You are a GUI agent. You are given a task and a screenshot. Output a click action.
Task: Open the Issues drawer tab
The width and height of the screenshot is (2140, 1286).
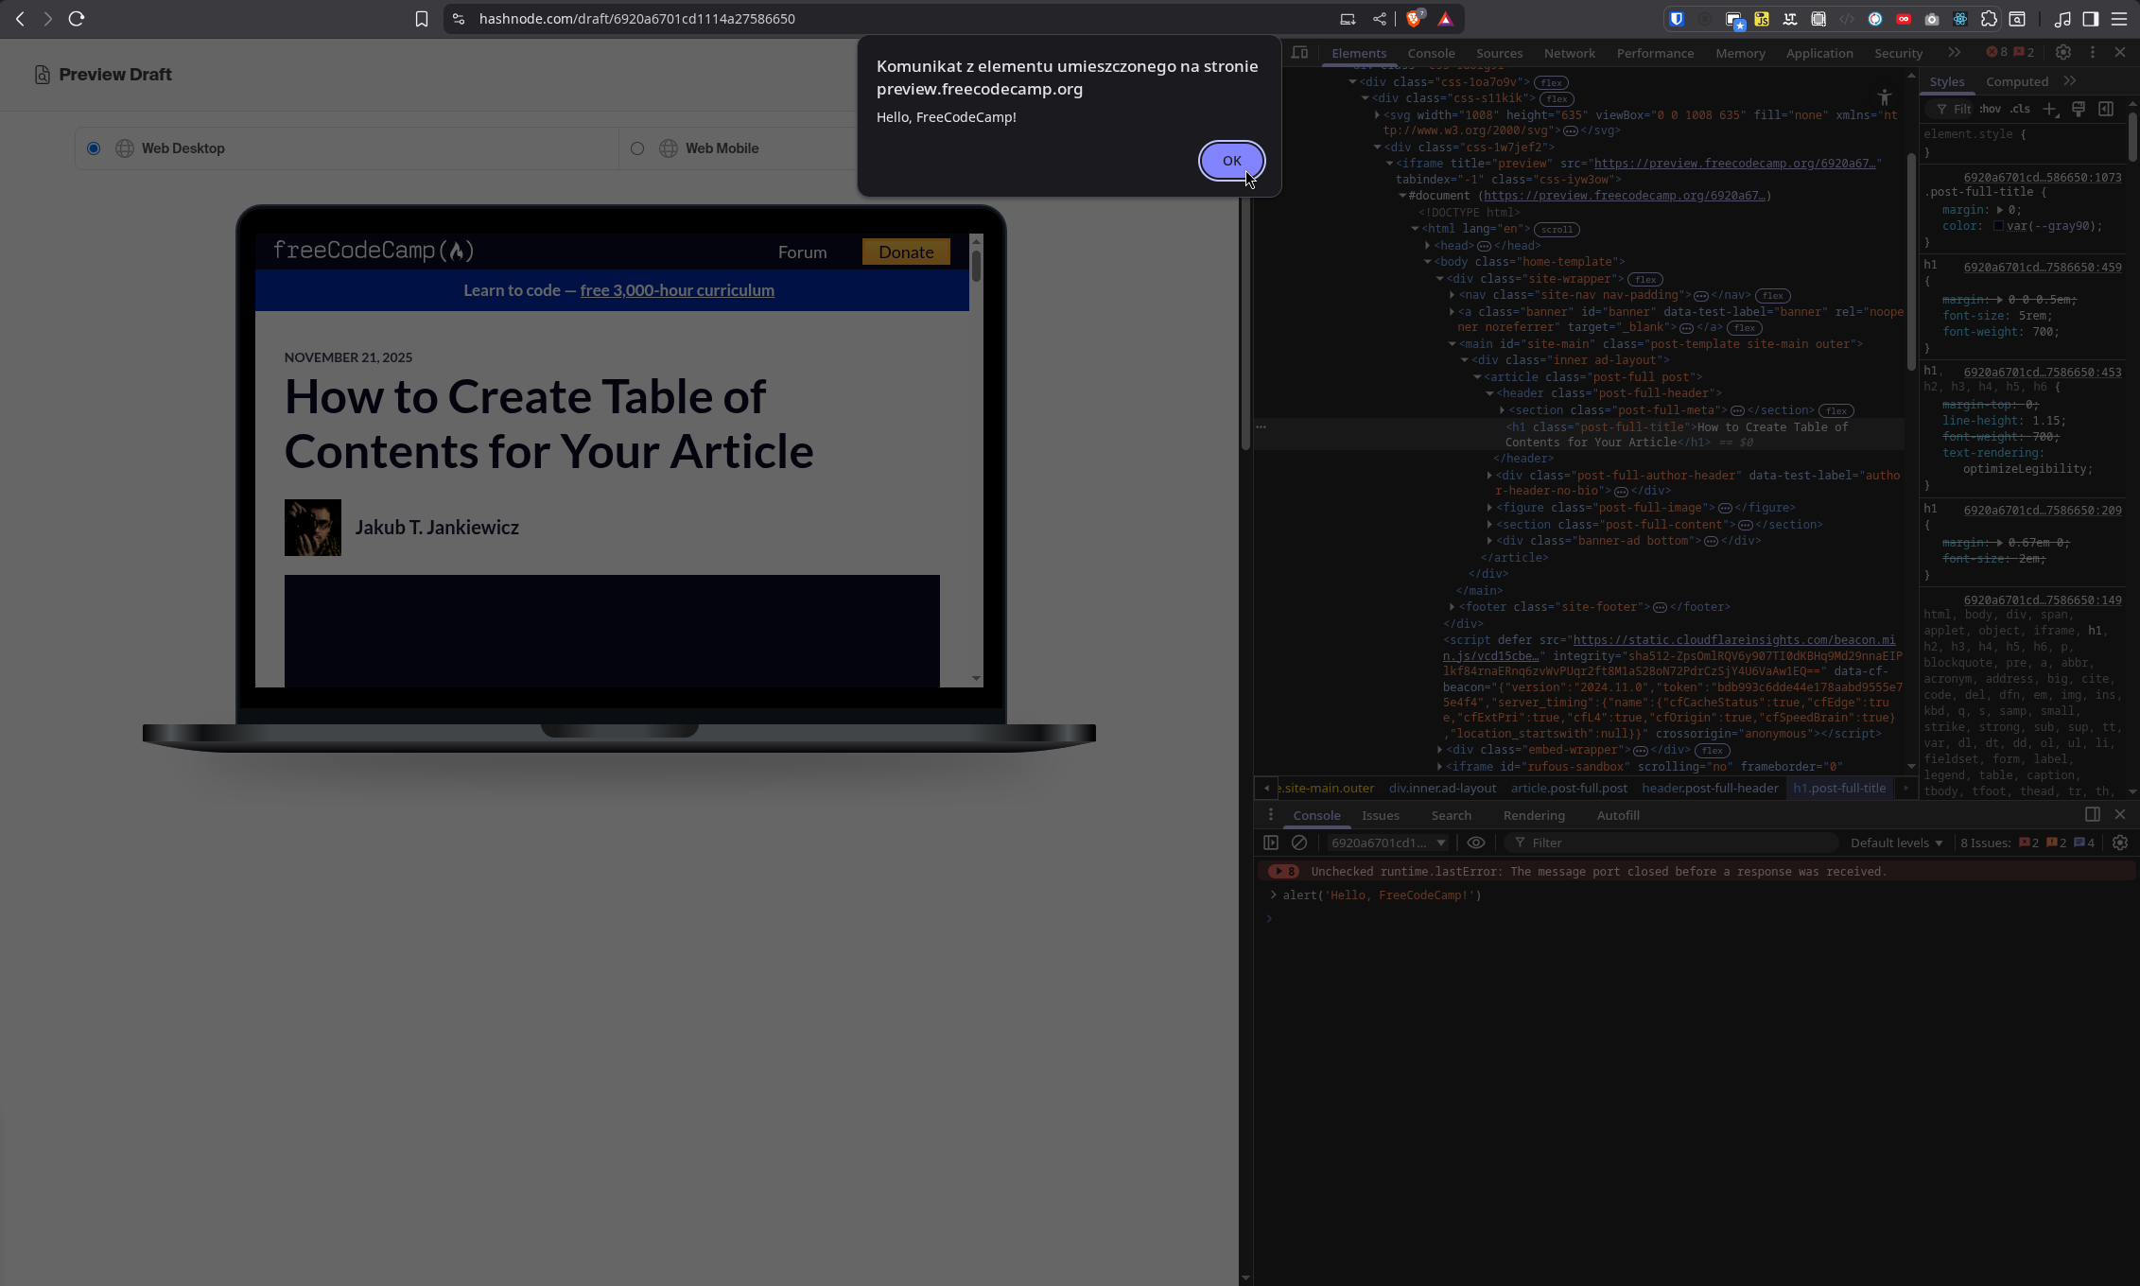pyautogui.click(x=1381, y=815)
